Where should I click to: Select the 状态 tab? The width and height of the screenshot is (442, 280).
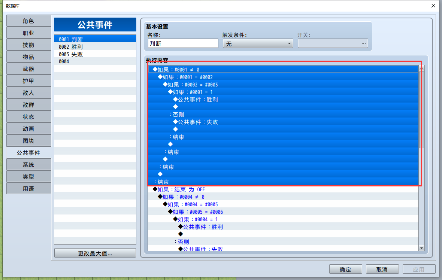click(x=28, y=117)
